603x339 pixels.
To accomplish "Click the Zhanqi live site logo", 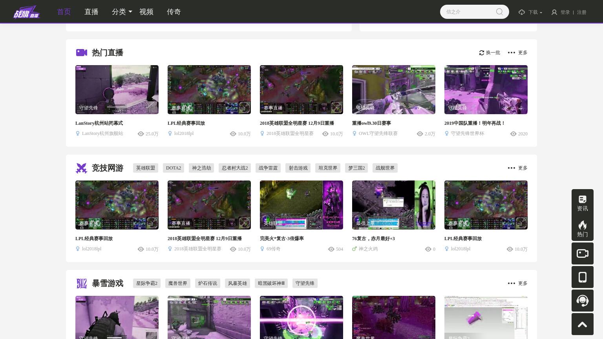I will click(26, 12).
